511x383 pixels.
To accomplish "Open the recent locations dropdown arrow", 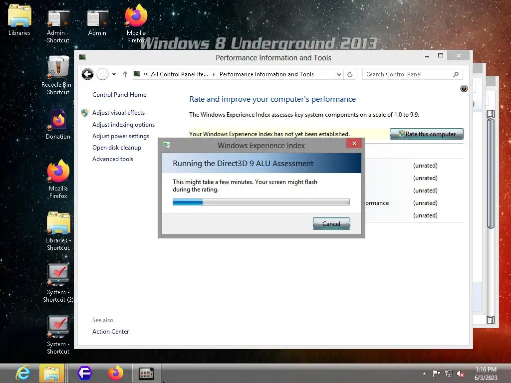I will [x=114, y=74].
